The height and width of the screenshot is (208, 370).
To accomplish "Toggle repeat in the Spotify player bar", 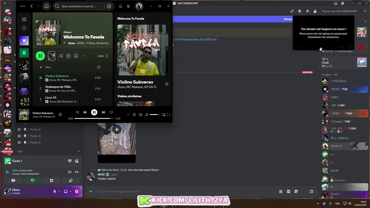I will coord(111,112).
